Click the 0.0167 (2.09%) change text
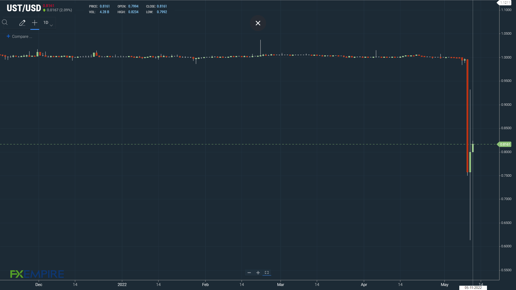 coord(59,10)
